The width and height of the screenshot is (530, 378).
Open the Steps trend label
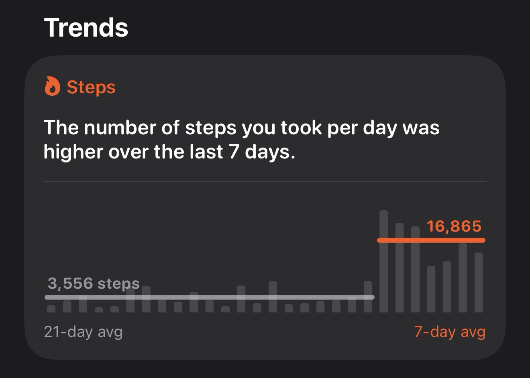point(91,87)
